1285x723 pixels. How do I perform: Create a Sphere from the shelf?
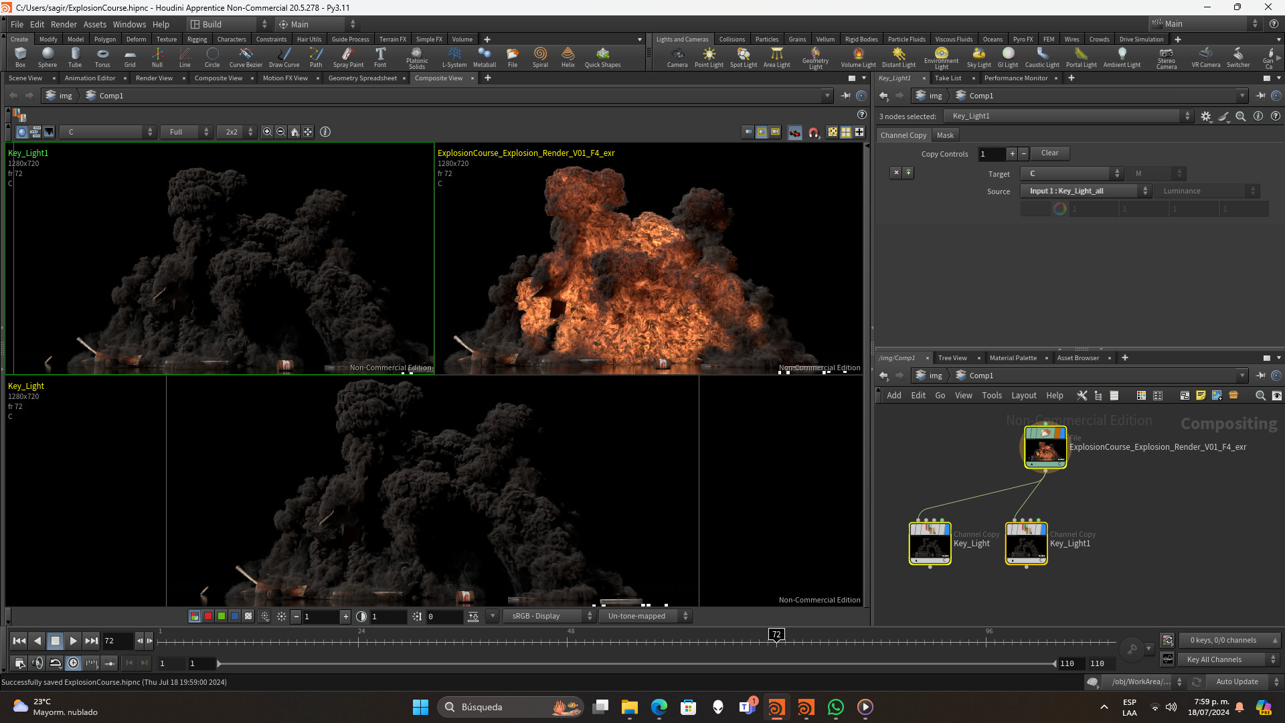[x=48, y=56]
